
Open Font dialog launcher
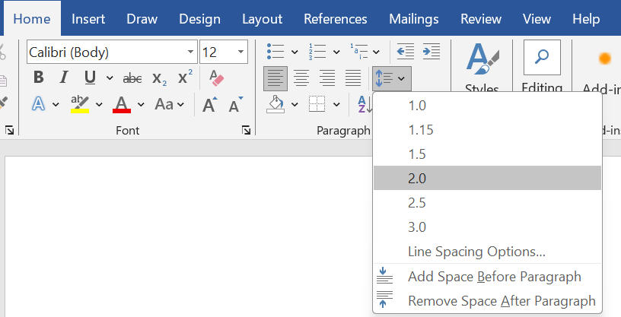247,130
